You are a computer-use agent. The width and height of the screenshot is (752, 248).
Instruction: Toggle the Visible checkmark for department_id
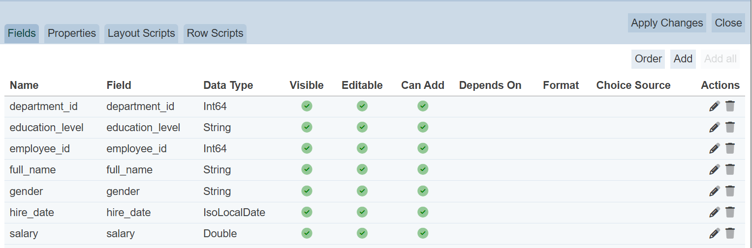coord(307,106)
